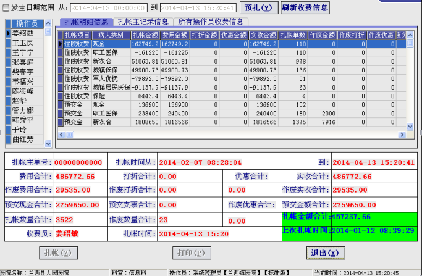Open the 所有操作员收费信息 tab
This screenshot has width=422, height=276.
[x=210, y=22]
